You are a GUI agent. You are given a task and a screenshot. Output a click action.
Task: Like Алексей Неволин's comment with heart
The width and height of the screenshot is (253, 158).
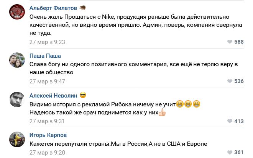click(x=230, y=121)
